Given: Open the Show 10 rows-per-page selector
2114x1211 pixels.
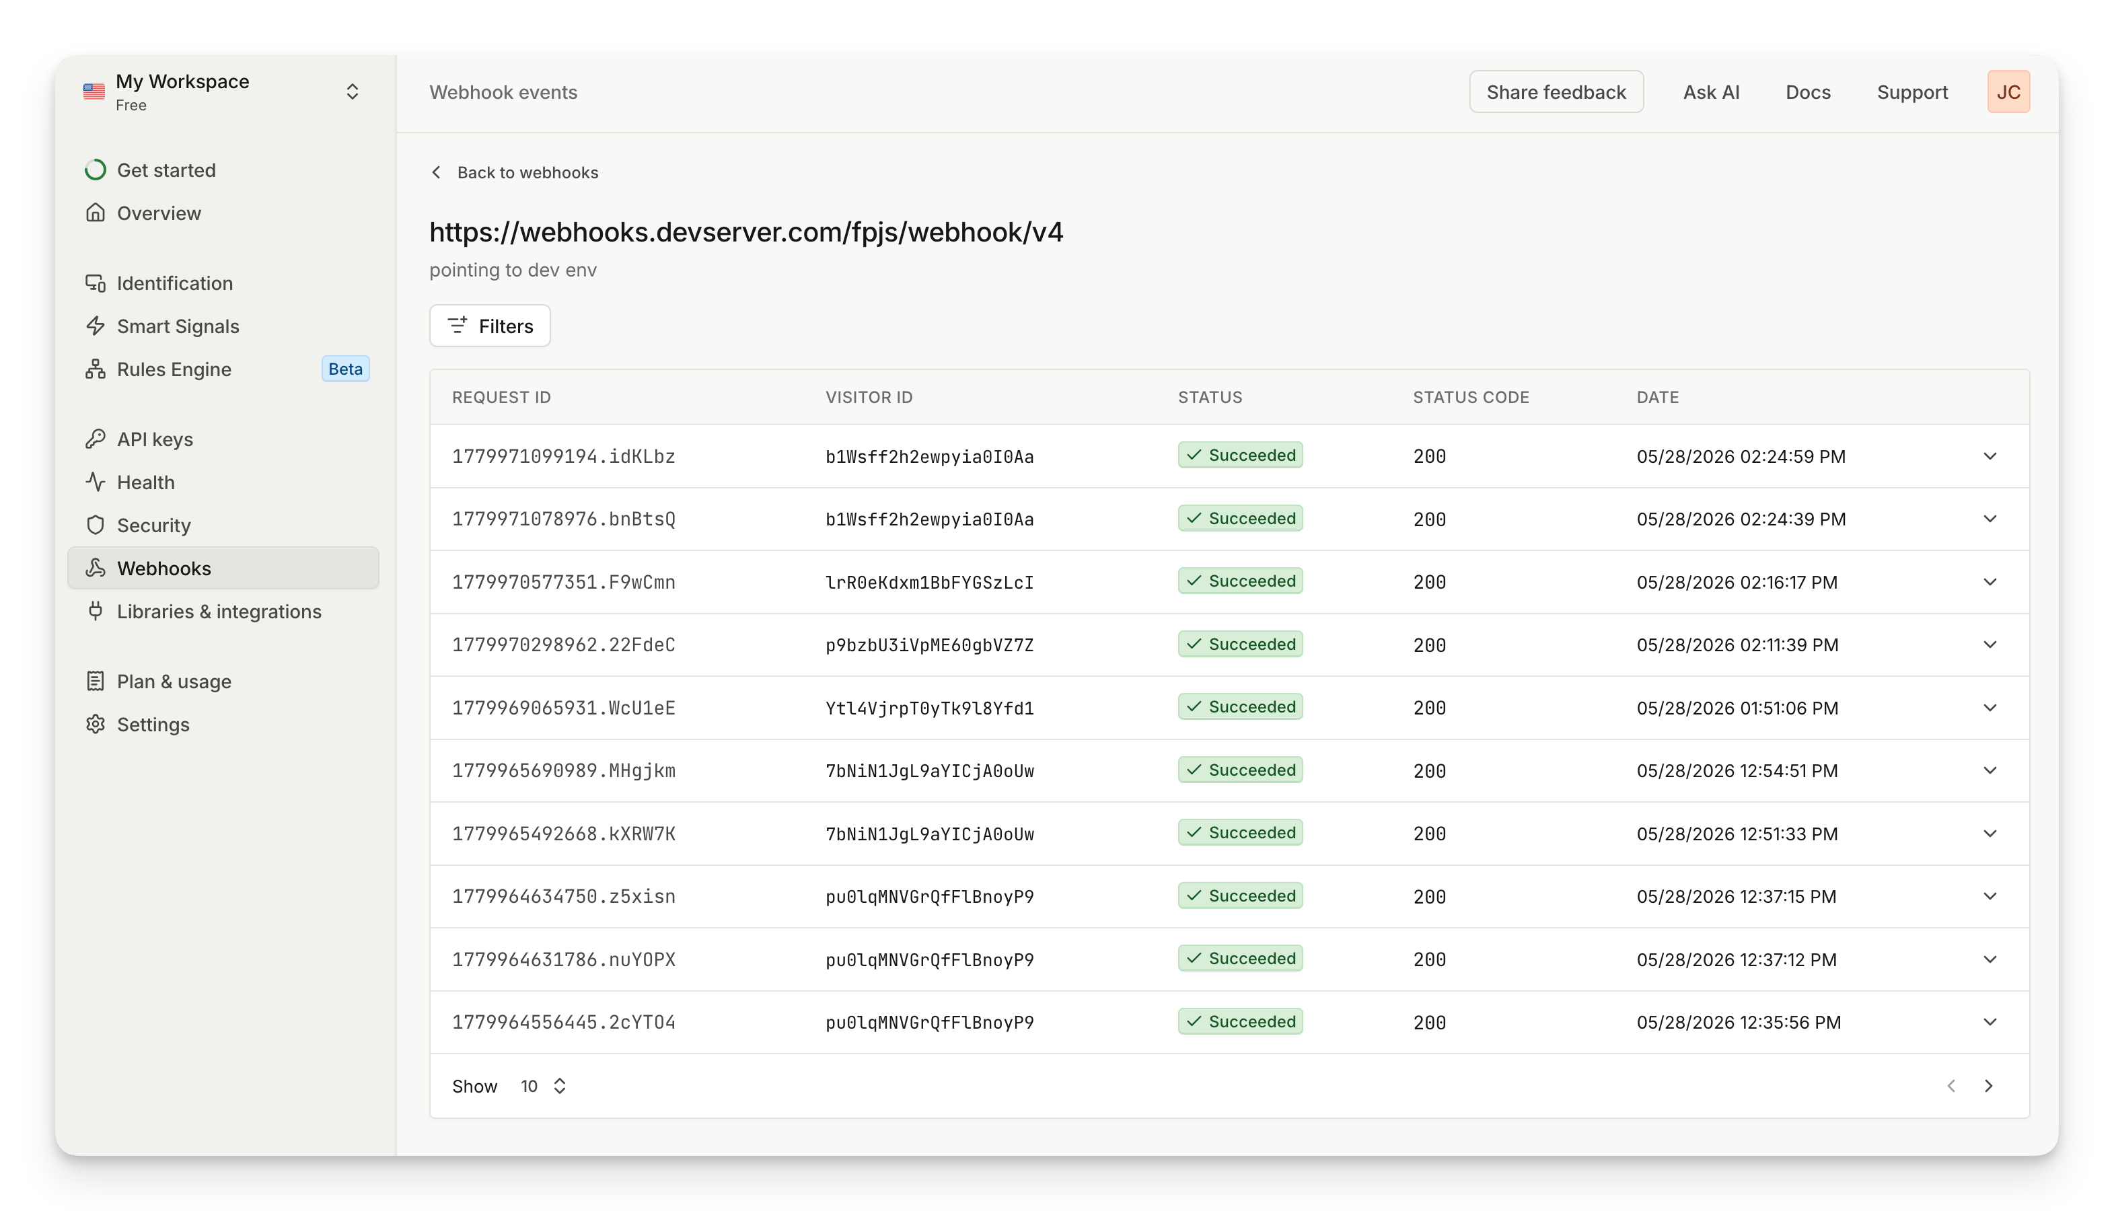Looking at the screenshot, I should click(543, 1087).
